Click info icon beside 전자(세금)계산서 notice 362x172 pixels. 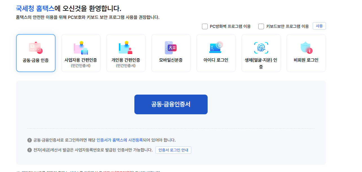tap(30, 150)
